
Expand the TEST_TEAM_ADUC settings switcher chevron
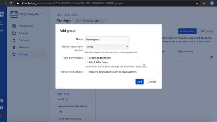105,21
